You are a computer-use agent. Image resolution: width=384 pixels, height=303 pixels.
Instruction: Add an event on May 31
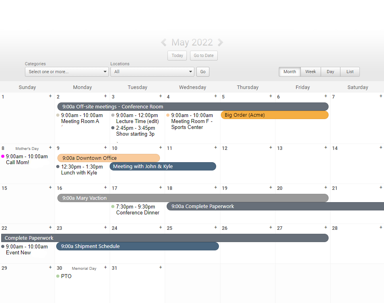(x=160, y=267)
